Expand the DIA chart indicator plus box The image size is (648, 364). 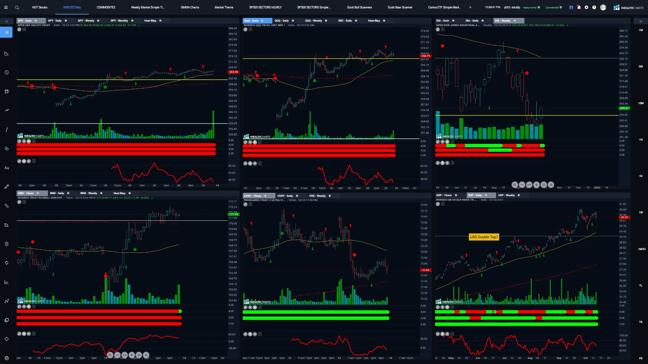443,29
